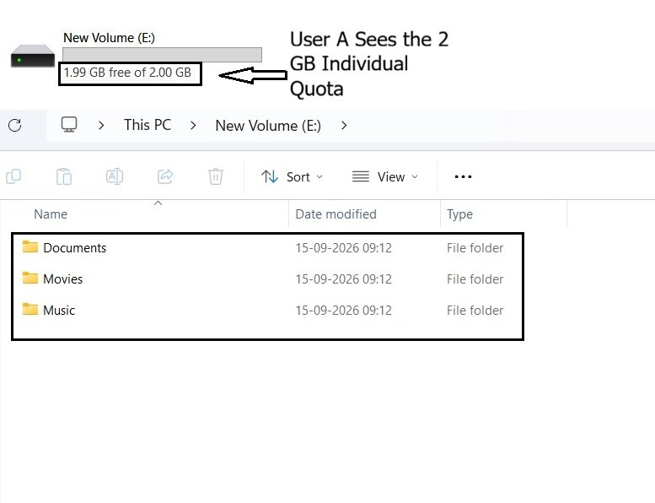The height and width of the screenshot is (503, 655).
Task: Click the Delete trash icon
Action: 216,176
